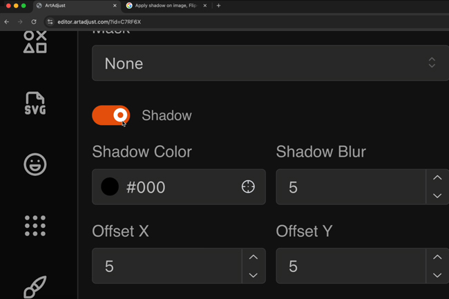The image size is (449, 299).
Task: Increase Offset X with up arrow
Action: pyautogui.click(x=253, y=257)
